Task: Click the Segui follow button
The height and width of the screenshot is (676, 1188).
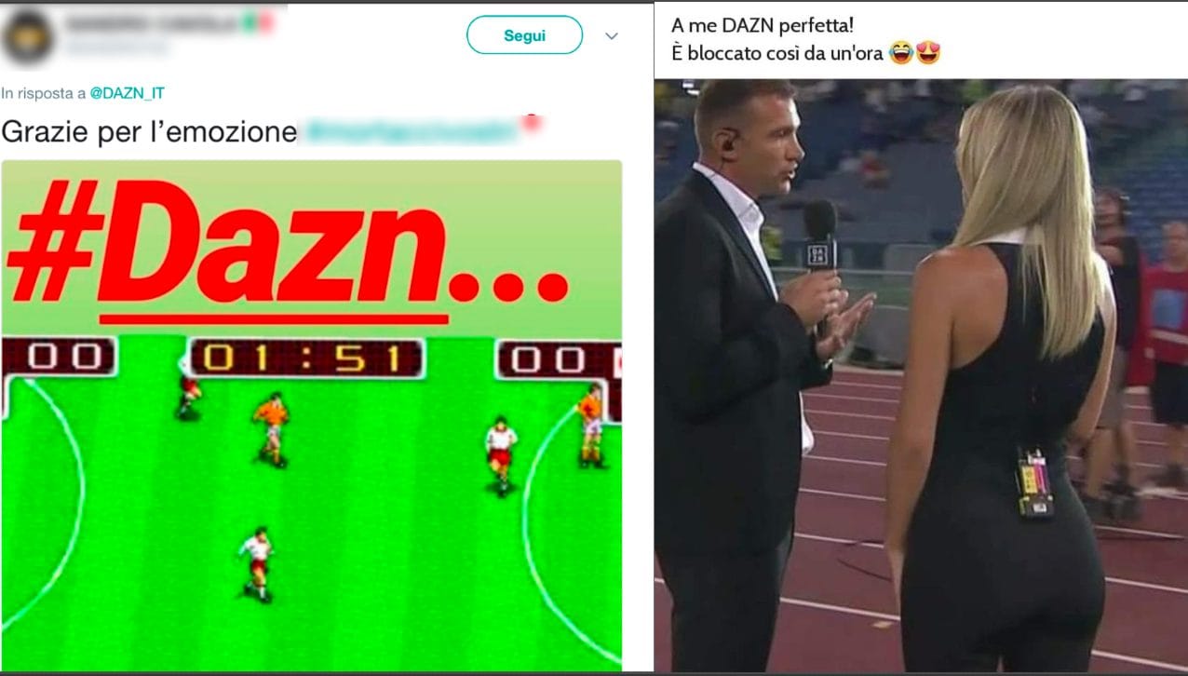Action: click(524, 35)
